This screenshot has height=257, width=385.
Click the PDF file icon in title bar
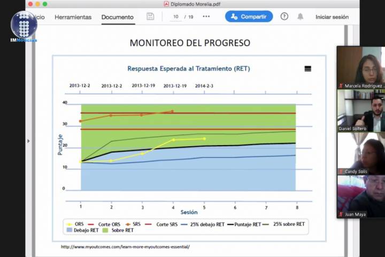tap(167, 4)
